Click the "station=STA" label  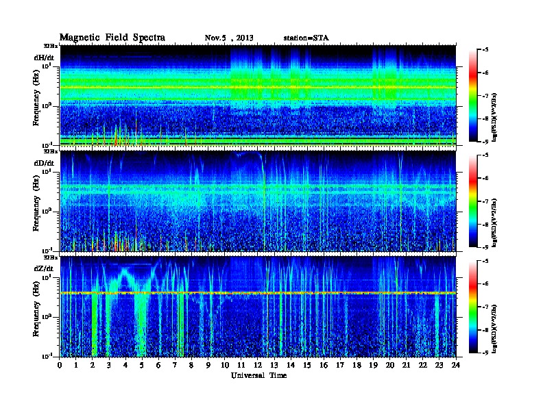[x=306, y=38]
